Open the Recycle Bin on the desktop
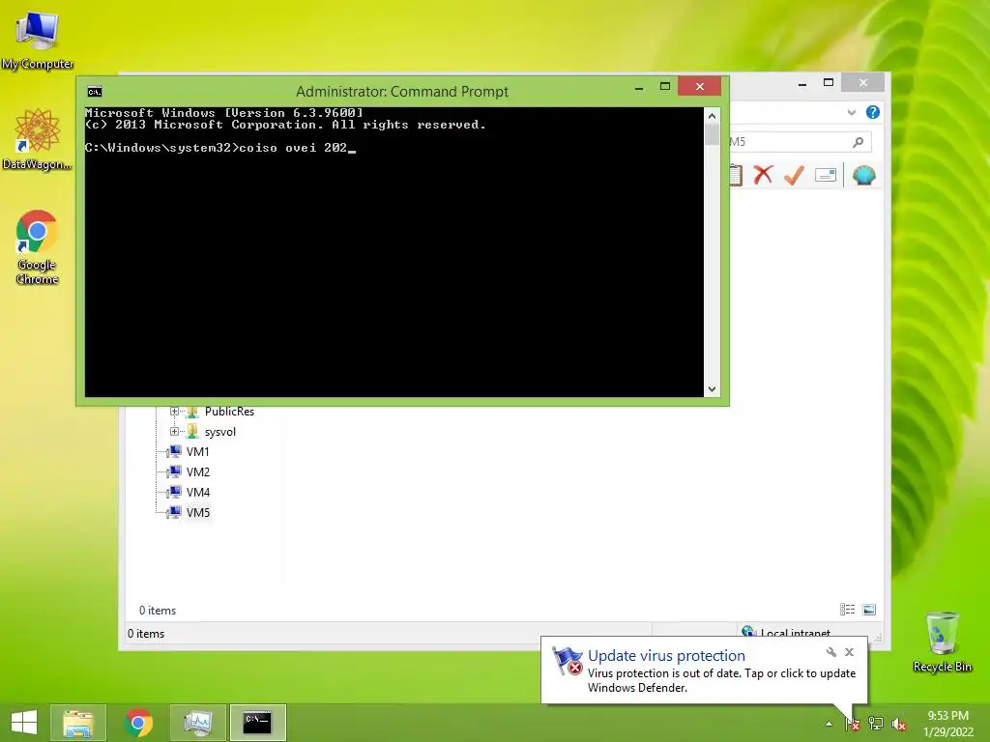This screenshot has width=990, height=742. (942, 642)
